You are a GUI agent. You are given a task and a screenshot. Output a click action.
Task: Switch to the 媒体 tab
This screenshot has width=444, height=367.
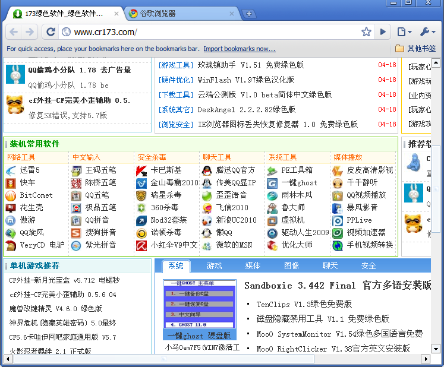(x=253, y=265)
